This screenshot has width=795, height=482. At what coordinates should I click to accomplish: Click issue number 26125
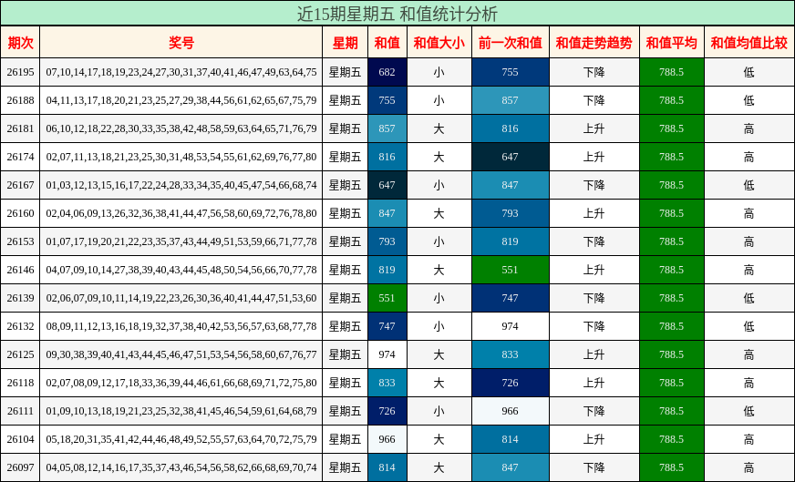pyautogui.click(x=20, y=354)
